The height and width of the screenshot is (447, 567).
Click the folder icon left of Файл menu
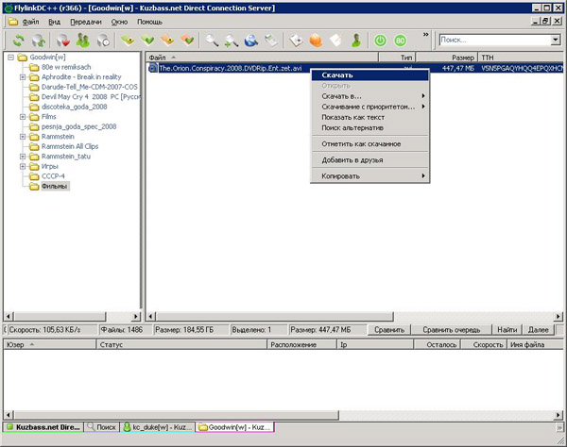13,22
